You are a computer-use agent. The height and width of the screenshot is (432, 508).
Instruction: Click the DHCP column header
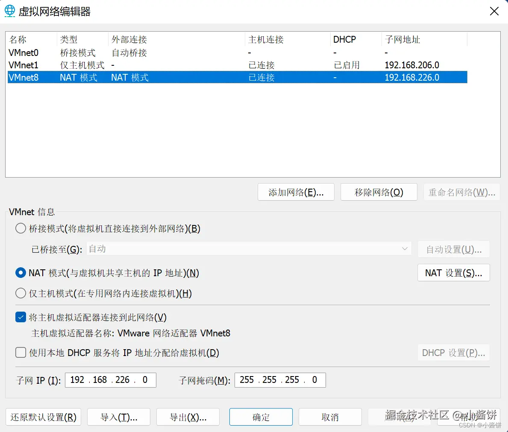356,39
